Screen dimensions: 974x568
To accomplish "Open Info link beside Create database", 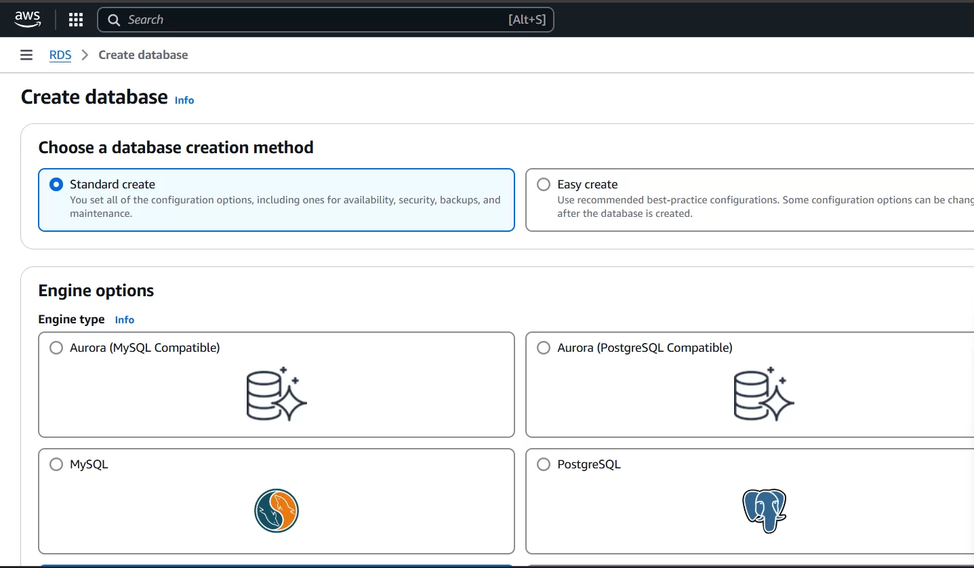I will point(184,100).
